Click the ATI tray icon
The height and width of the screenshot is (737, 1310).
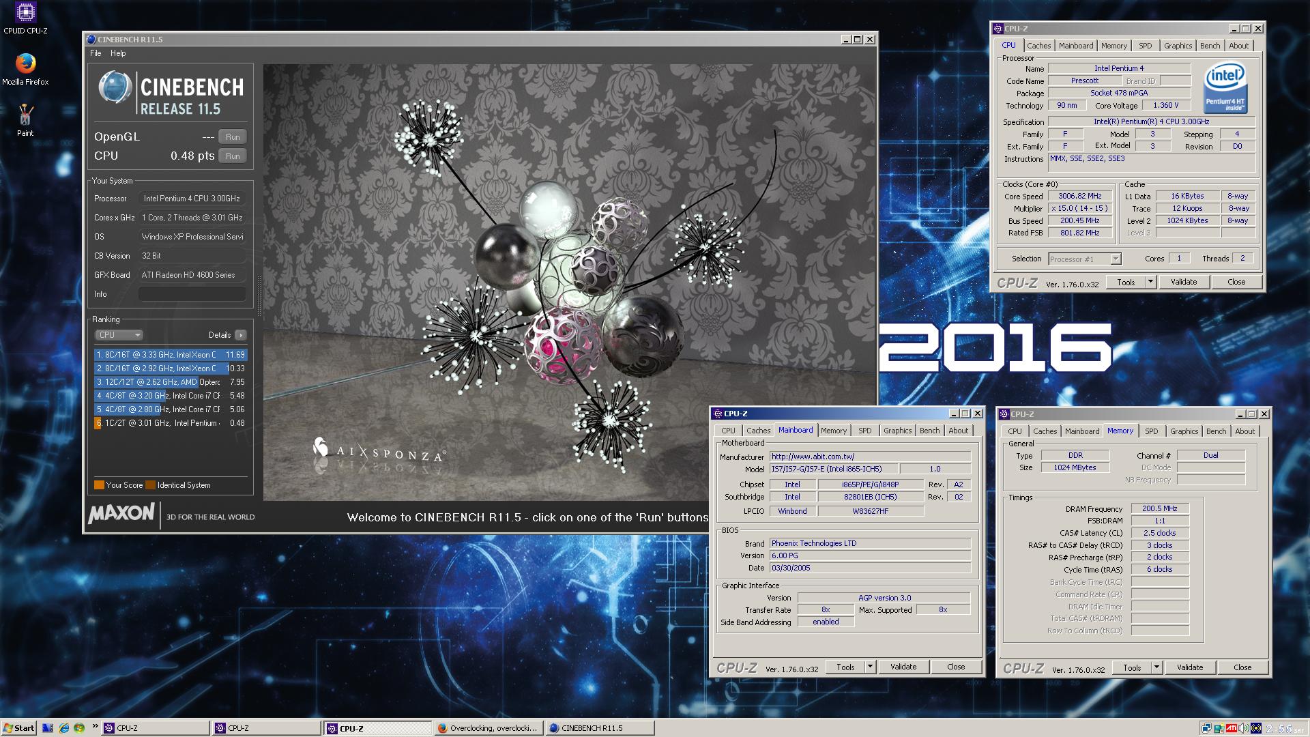1231,728
